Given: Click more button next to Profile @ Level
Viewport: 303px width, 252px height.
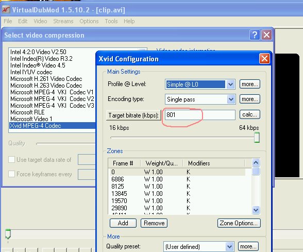Looking at the screenshot, I should click(x=249, y=84).
